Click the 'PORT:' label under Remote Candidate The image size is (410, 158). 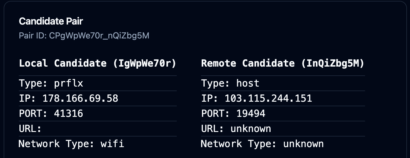click(x=215, y=114)
